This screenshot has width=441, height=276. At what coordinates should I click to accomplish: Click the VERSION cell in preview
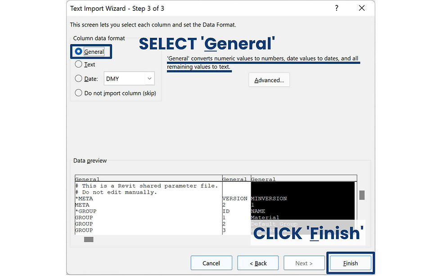[x=235, y=199]
